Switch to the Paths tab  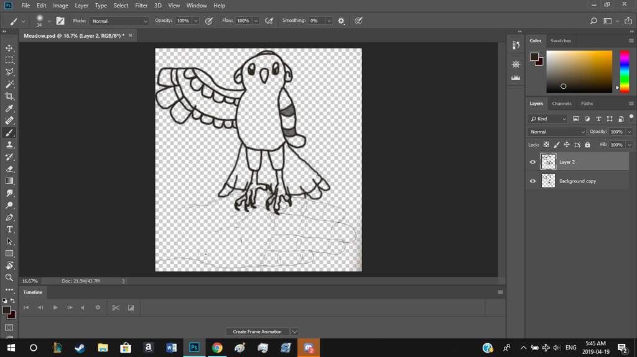pos(587,104)
